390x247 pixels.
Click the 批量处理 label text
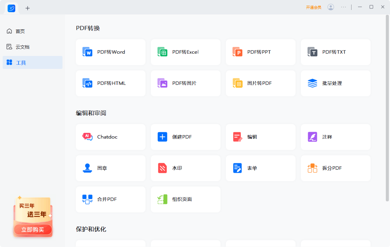coord(332,83)
